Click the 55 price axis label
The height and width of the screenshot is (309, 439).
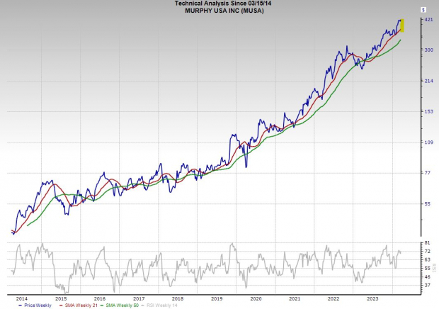[x=428, y=204]
